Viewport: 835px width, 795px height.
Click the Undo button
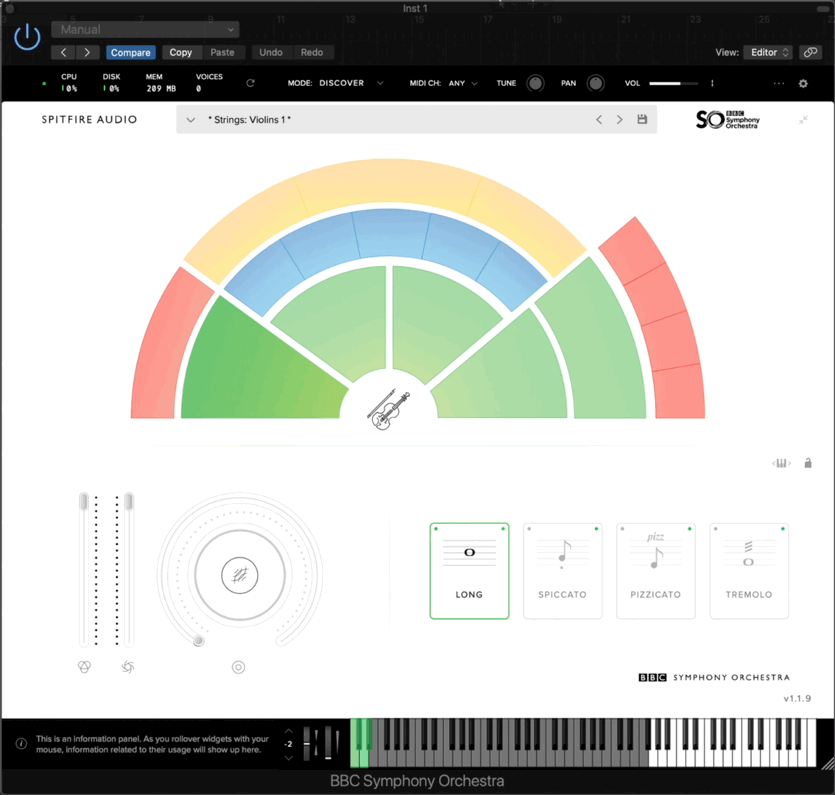click(x=270, y=52)
